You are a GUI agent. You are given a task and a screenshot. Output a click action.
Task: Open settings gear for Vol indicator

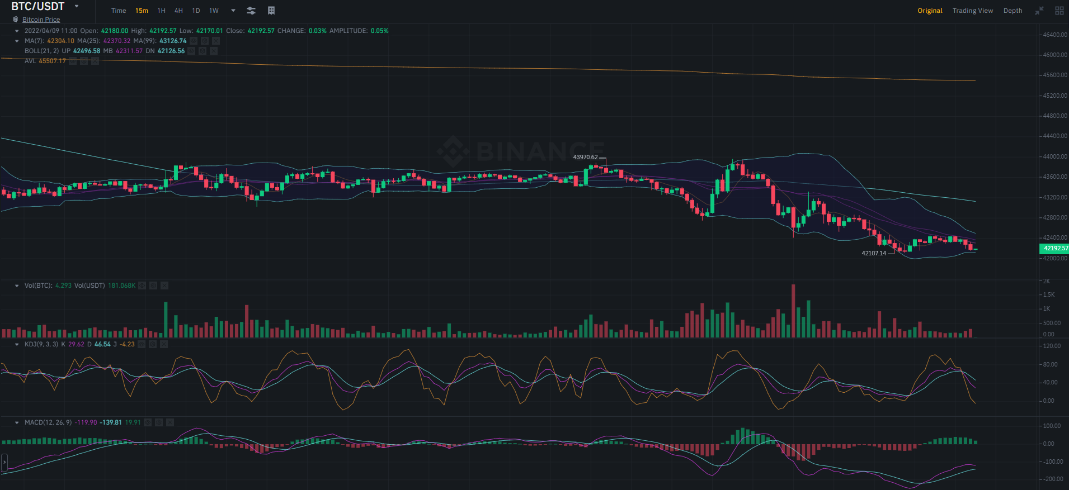pos(153,286)
